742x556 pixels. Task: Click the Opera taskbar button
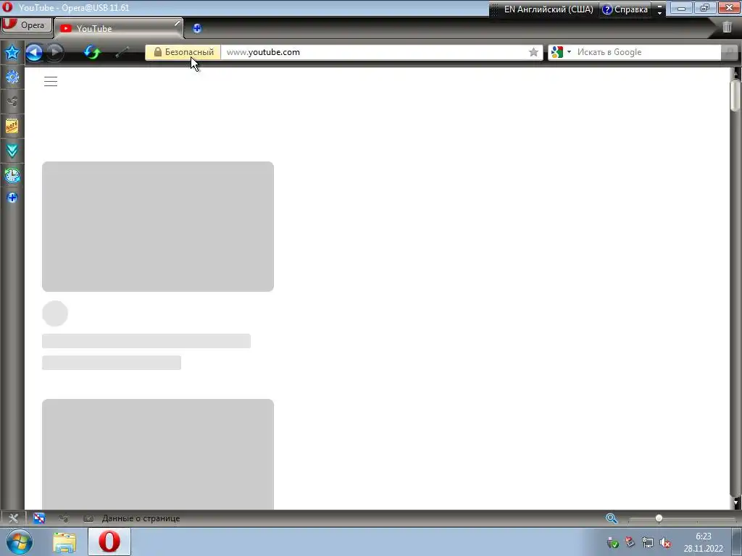[109, 542]
